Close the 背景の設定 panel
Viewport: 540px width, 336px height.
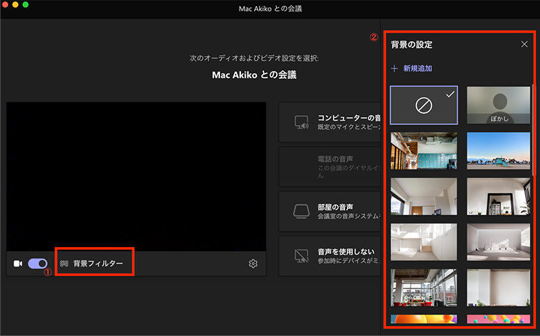tap(524, 44)
